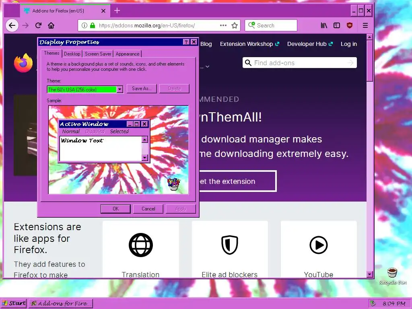
Task: Click the Get the extension button
Action: pos(237,181)
